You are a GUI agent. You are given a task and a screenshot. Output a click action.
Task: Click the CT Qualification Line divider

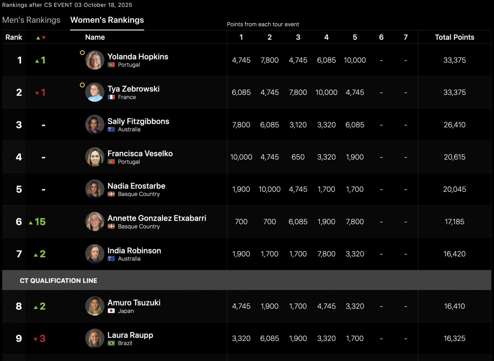coord(58,280)
